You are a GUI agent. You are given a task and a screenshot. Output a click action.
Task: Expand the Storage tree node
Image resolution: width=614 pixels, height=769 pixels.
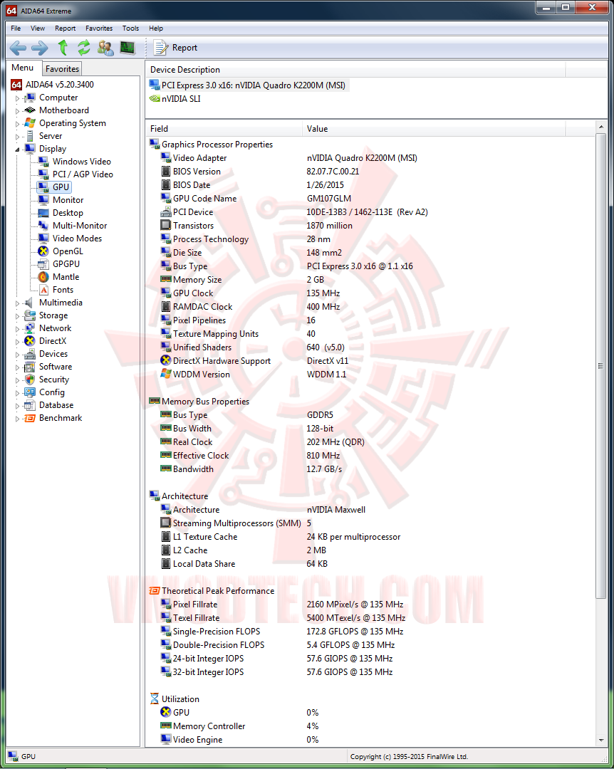click(17, 316)
